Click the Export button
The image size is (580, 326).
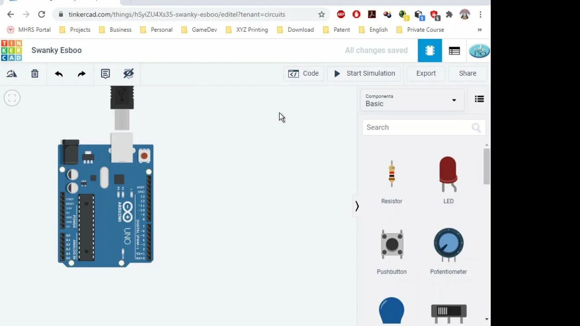pyautogui.click(x=426, y=73)
